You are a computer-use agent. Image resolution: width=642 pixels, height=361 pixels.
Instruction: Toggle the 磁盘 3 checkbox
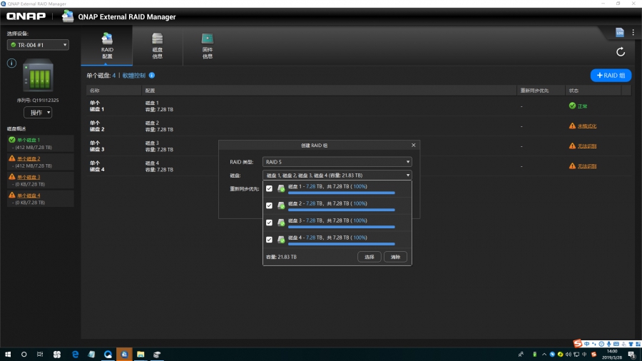(x=269, y=223)
